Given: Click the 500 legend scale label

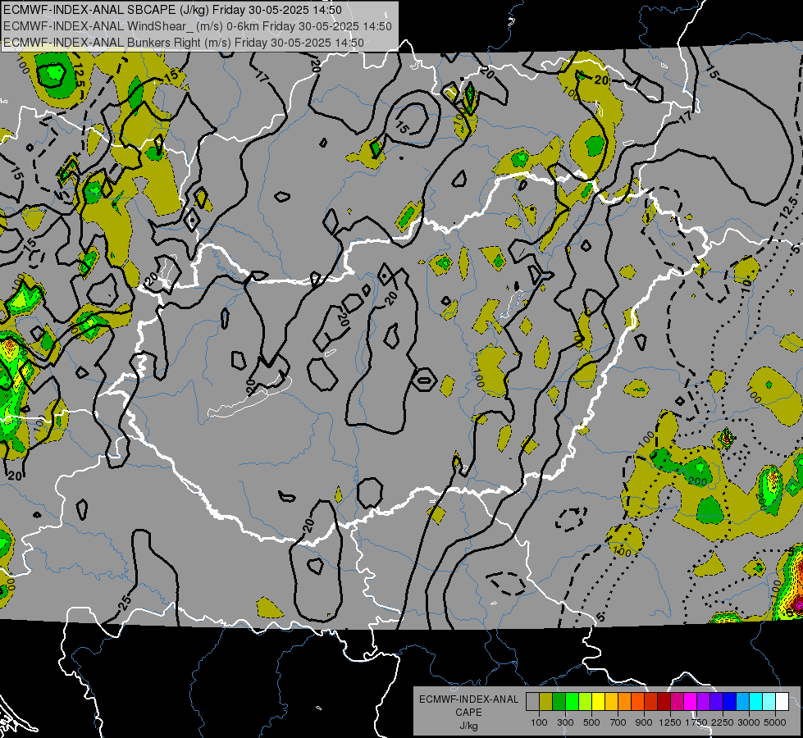Looking at the screenshot, I should [x=591, y=722].
